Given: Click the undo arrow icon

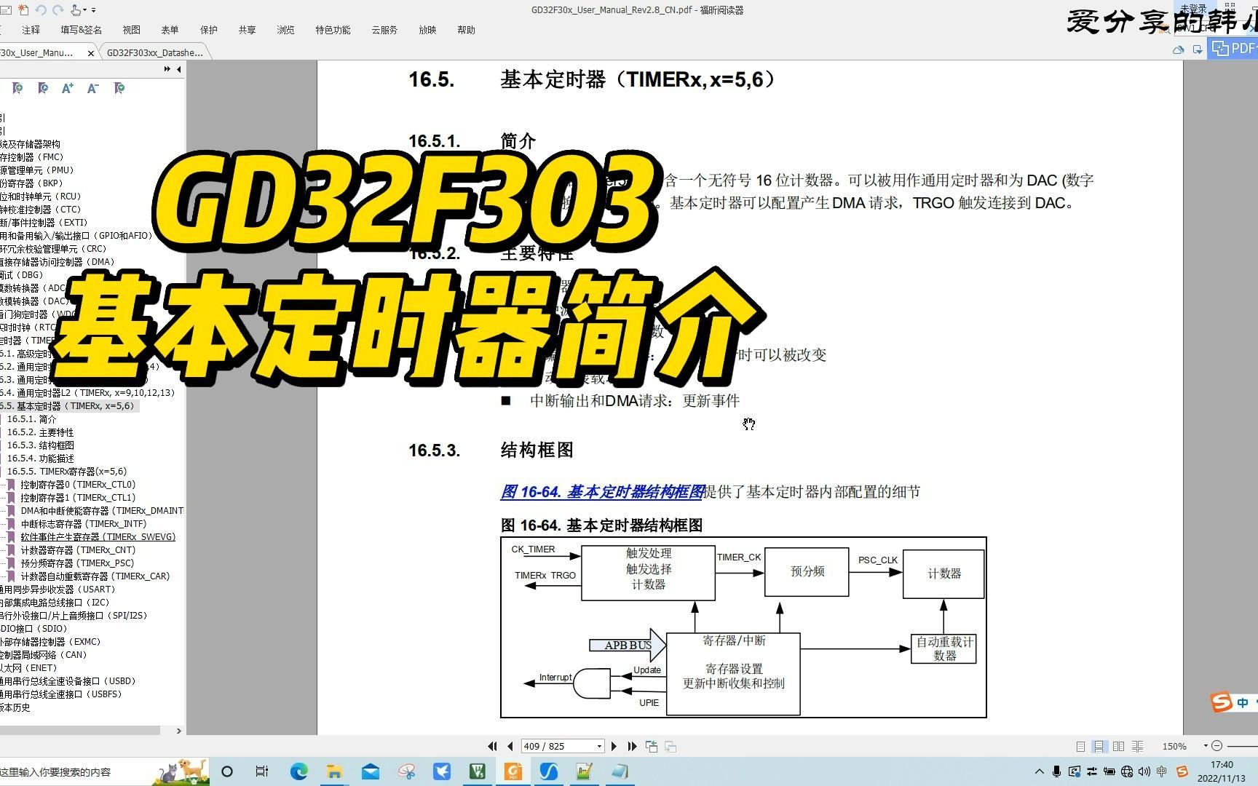Looking at the screenshot, I should (41, 10).
